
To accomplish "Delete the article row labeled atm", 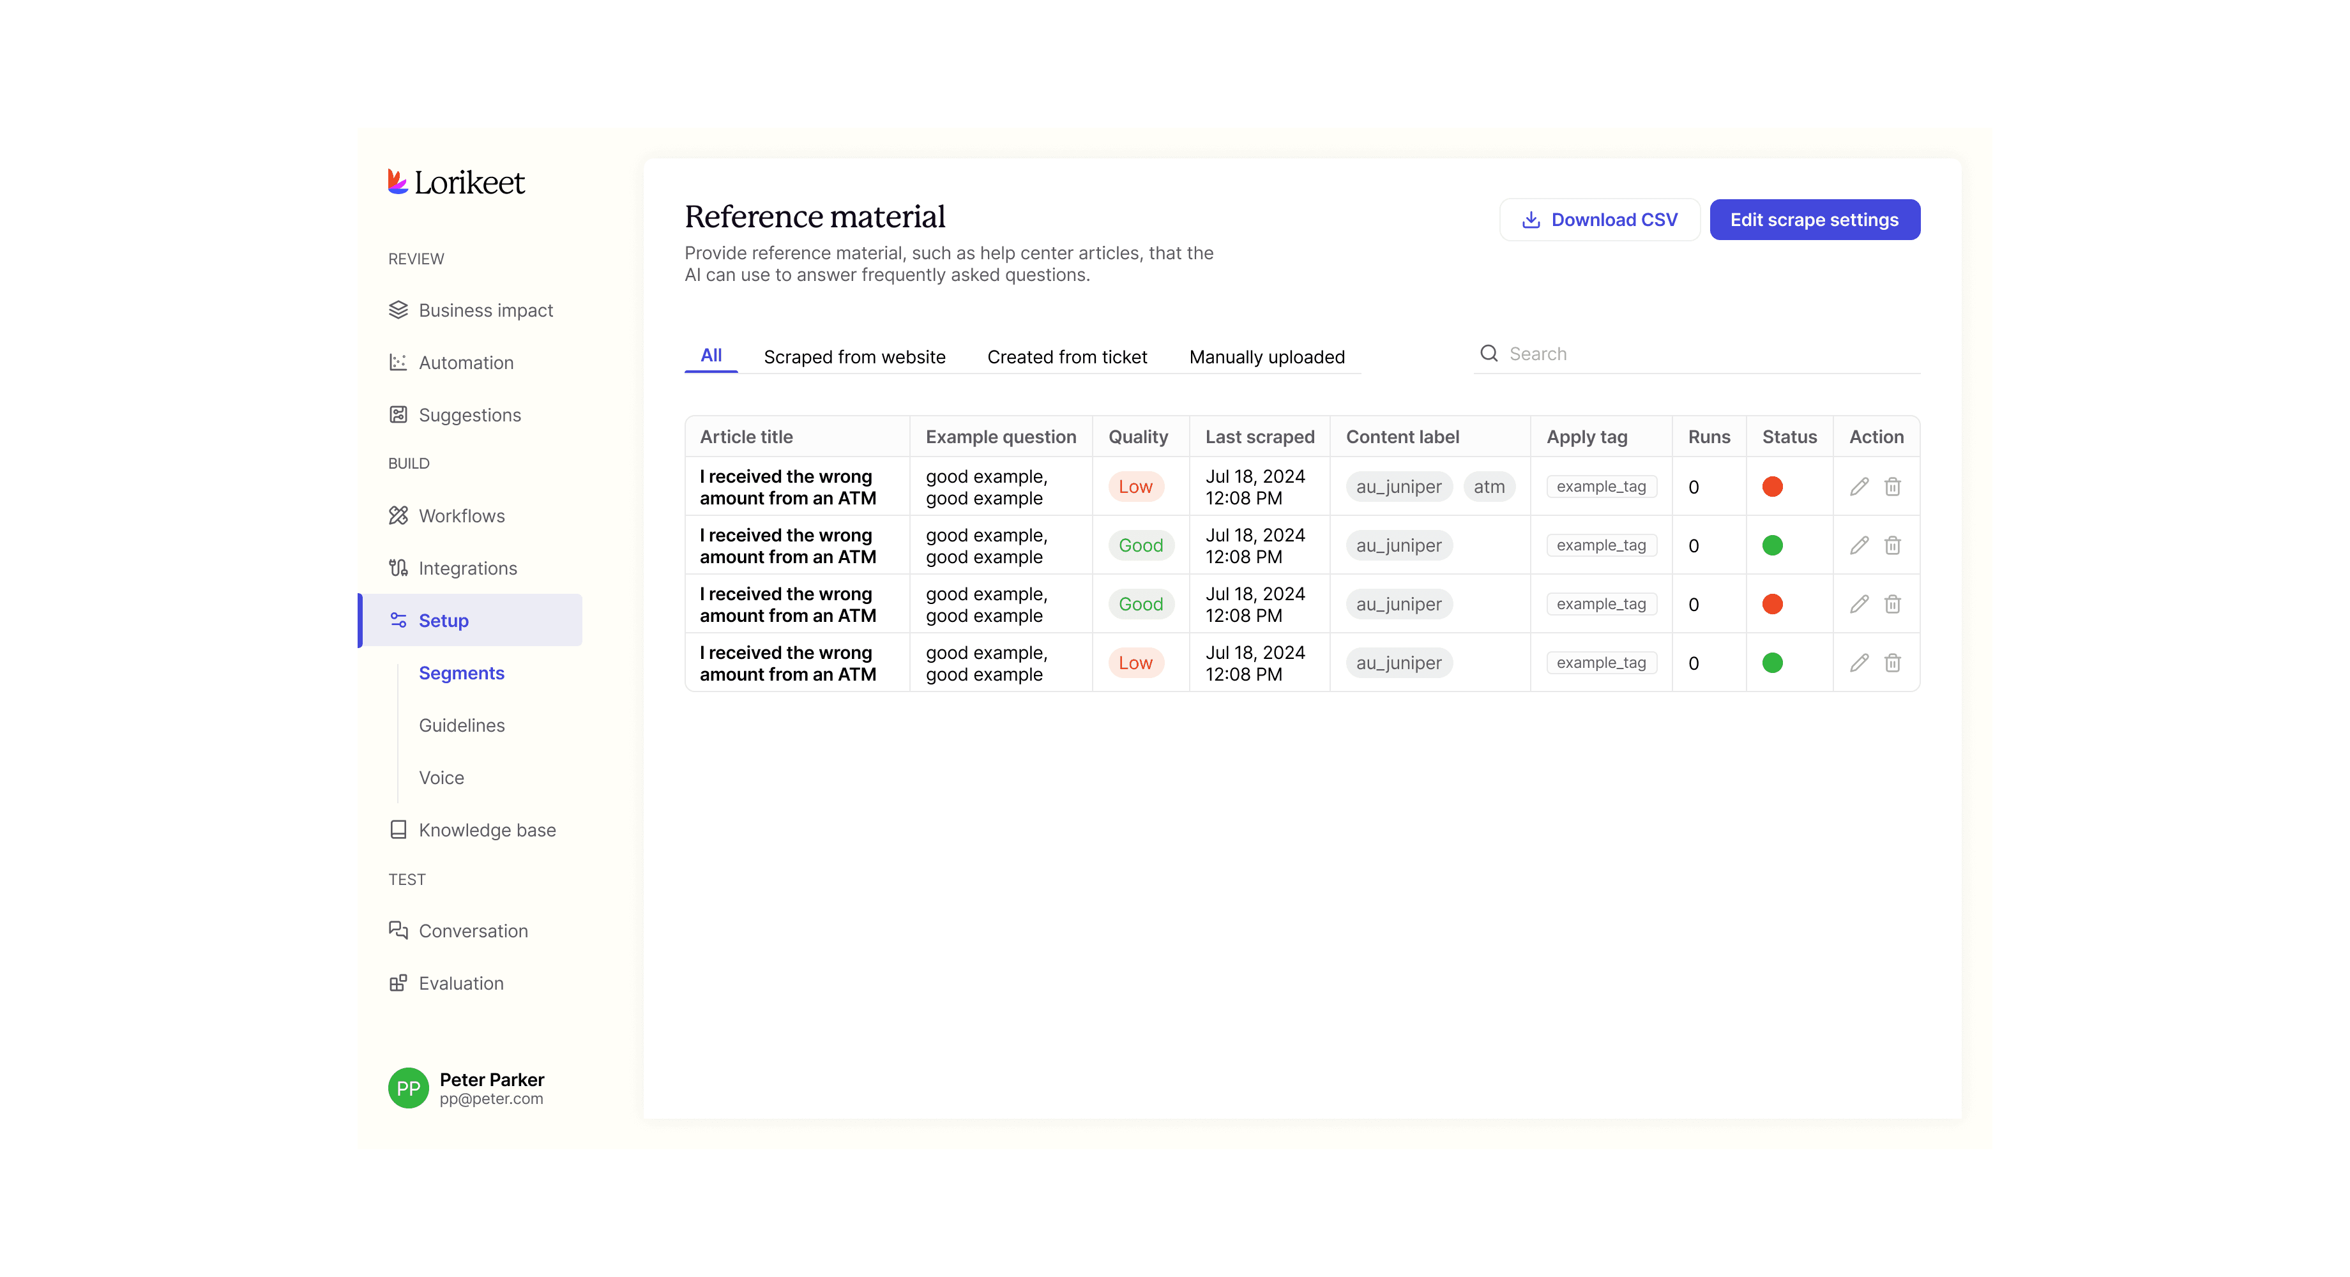I will (1893, 487).
